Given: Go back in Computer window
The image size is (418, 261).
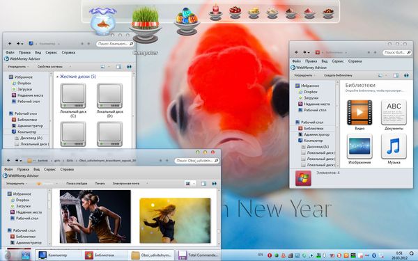Looking at the screenshot, I should (x=10, y=43).
